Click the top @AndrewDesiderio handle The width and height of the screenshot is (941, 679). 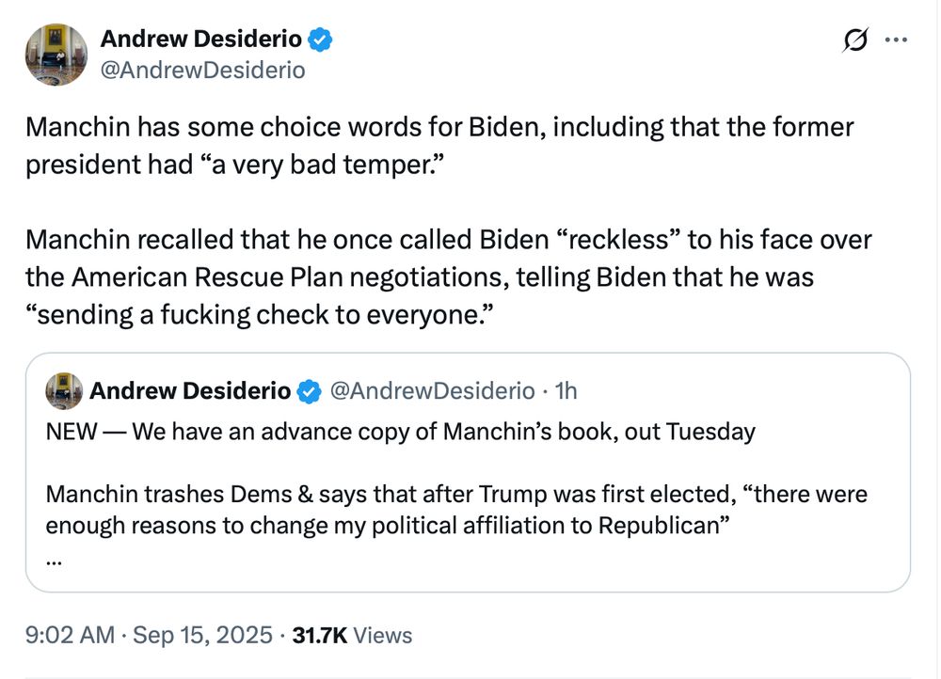[x=202, y=70]
